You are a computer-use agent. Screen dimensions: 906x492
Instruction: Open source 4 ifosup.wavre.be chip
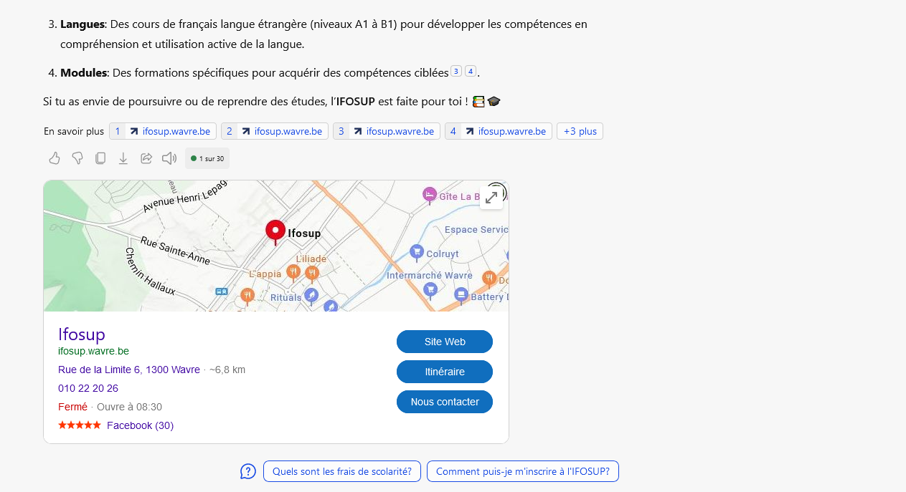point(499,131)
